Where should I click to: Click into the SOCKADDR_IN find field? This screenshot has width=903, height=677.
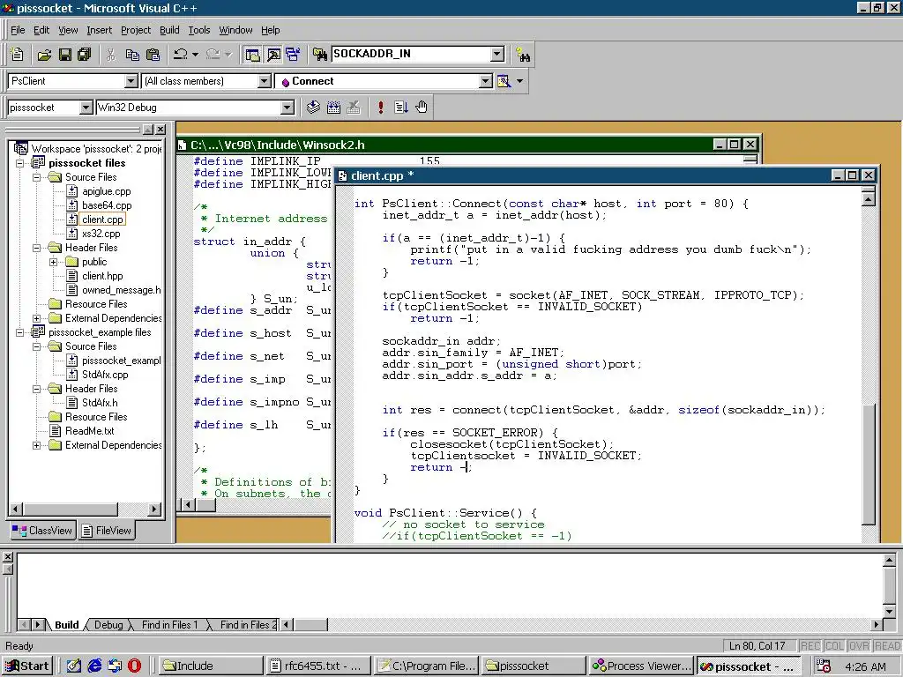(411, 54)
